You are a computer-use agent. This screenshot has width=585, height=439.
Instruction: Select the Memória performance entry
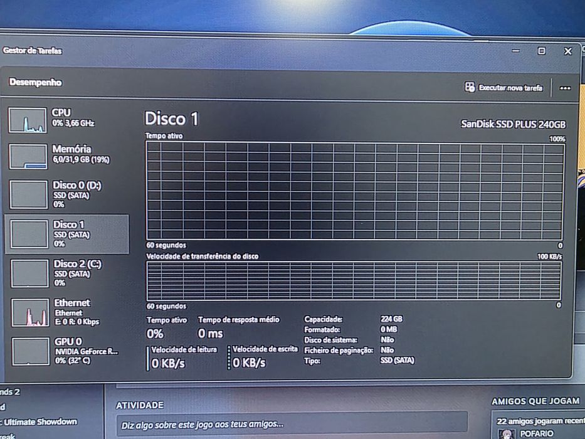pyautogui.click(x=67, y=156)
